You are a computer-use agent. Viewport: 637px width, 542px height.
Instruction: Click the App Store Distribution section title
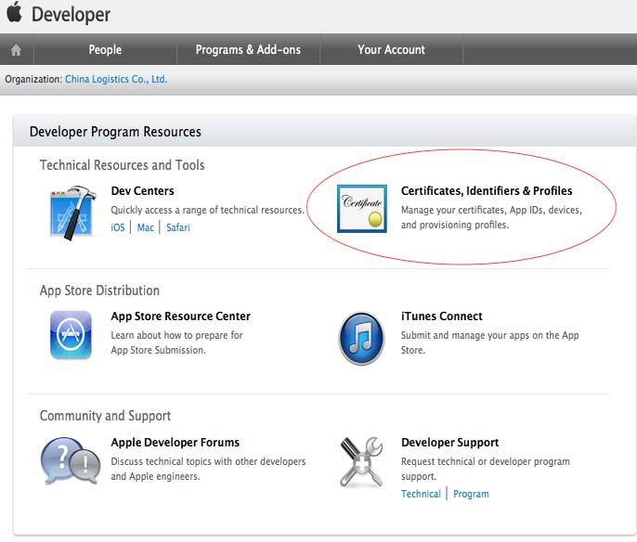pyautogui.click(x=99, y=290)
